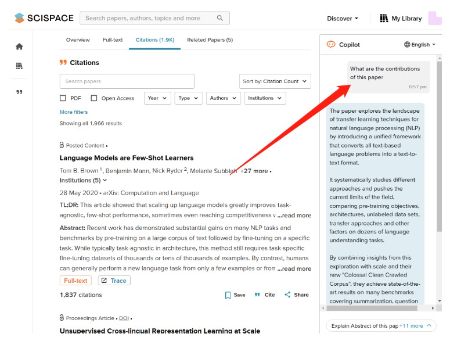
Task: Click the Cite quotation icon
Action: (x=257, y=295)
